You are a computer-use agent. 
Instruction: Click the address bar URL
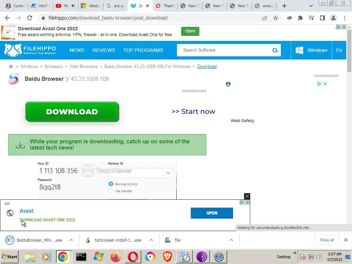pyautogui.click(x=108, y=18)
